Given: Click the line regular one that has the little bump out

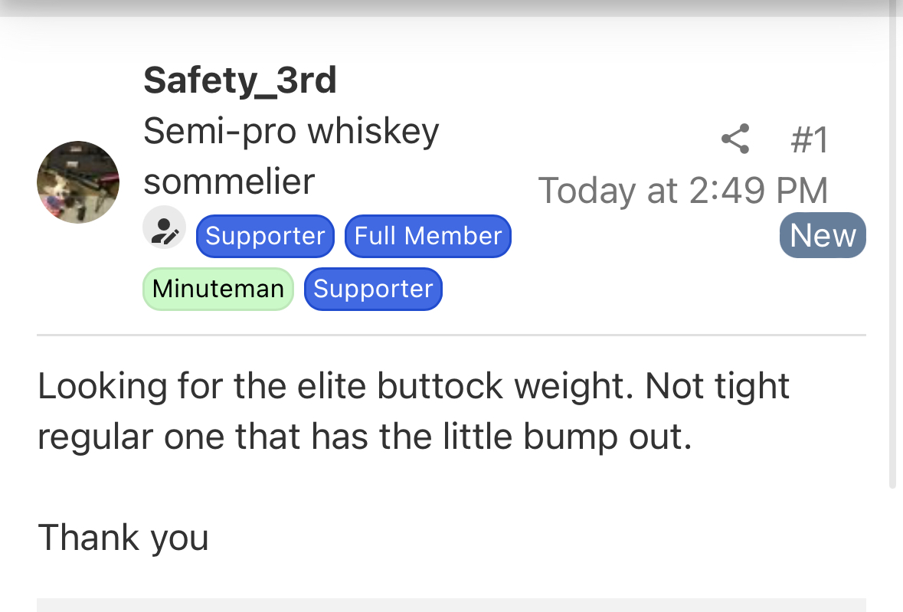Looking at the screenshot, I should 365,437.
